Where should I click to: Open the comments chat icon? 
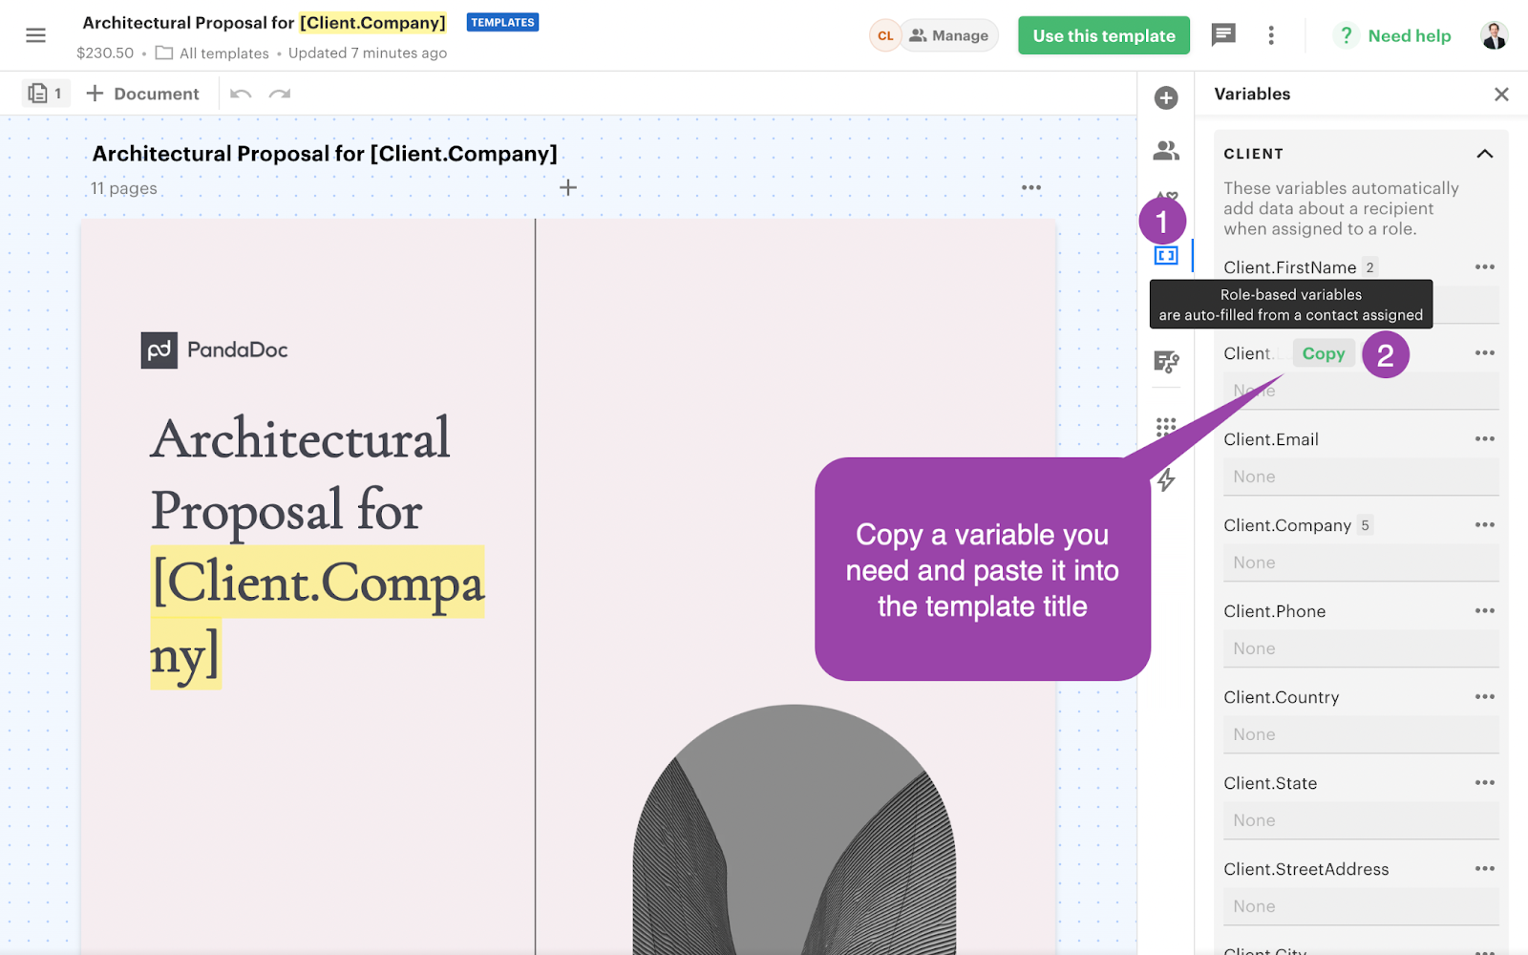tap(1222, 35)
